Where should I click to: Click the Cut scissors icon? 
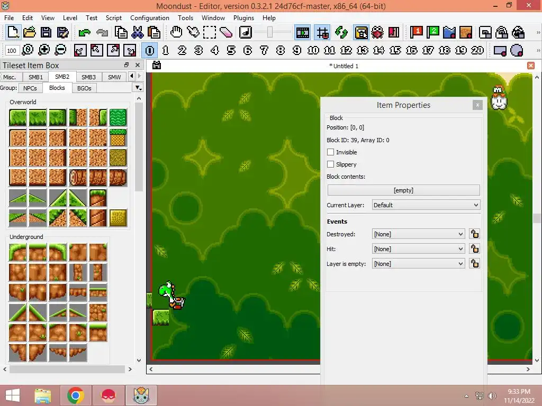point(137,33)
